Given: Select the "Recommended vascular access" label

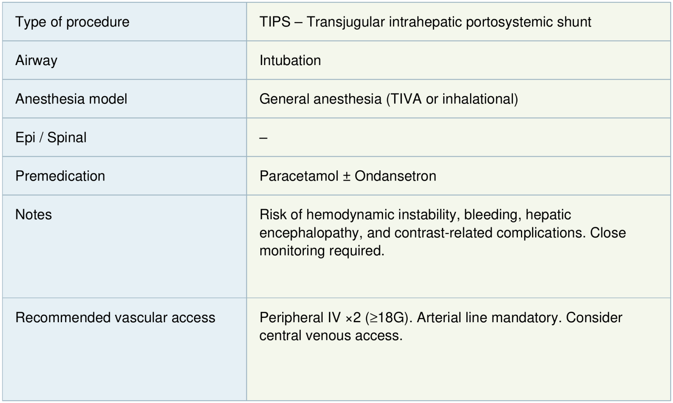Looking at the screenshot, I should pyautogui.click(x=115, y=318).
